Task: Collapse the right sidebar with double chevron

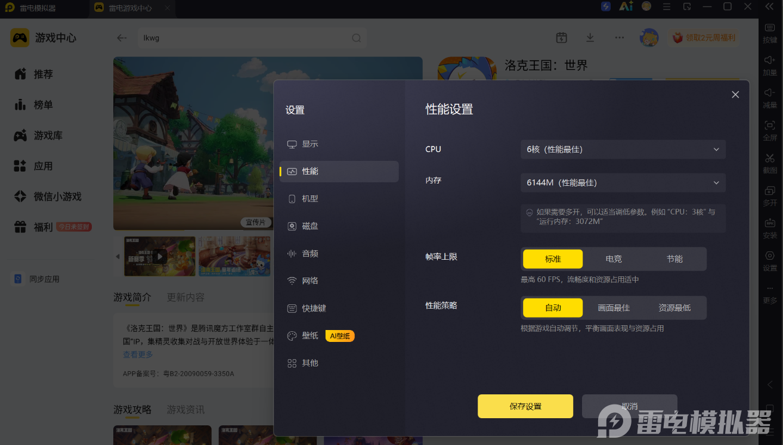Action: (x=769, y=7)
